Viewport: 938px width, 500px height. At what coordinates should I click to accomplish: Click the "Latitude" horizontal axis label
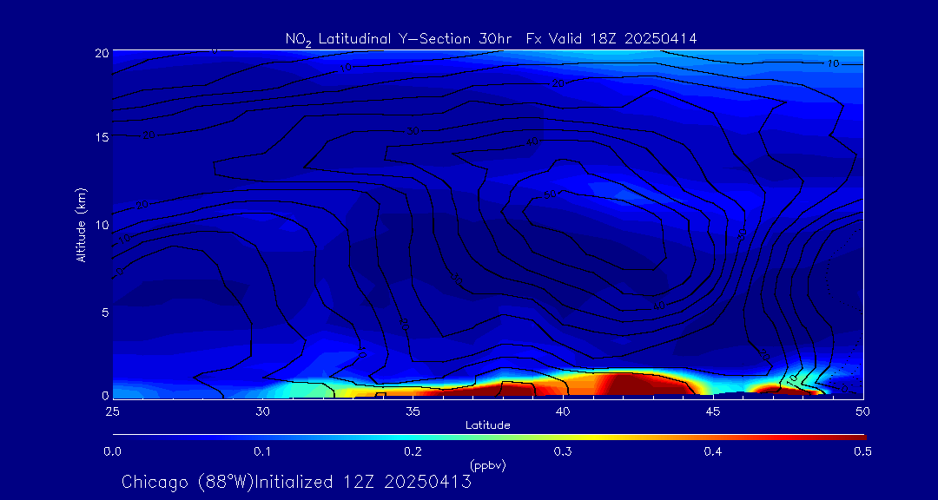coord(487,425)
